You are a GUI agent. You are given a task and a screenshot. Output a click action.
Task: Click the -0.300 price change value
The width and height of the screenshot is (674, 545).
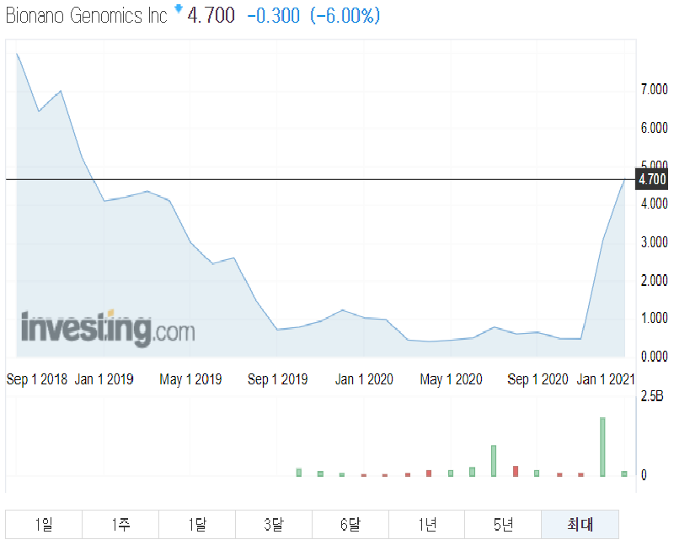(x=273, y=16)
